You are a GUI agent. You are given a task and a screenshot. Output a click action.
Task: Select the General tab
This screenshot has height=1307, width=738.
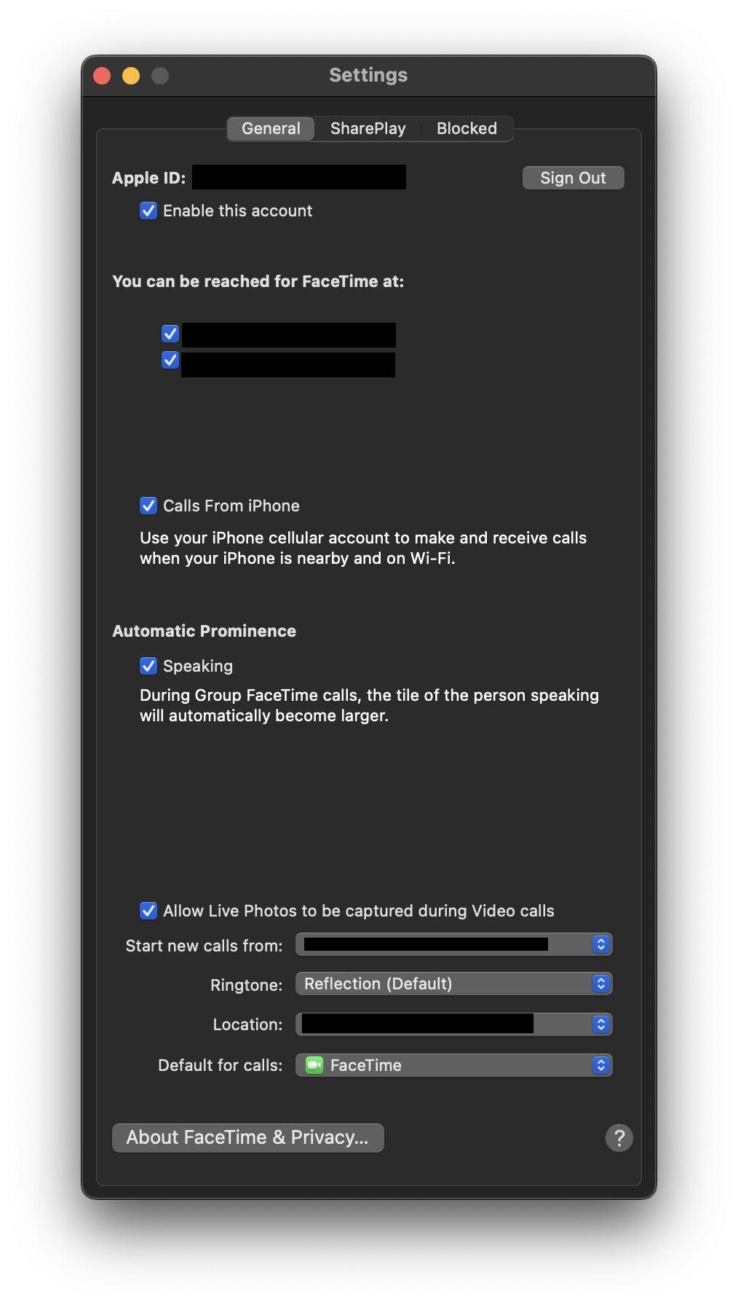point(271,128)
